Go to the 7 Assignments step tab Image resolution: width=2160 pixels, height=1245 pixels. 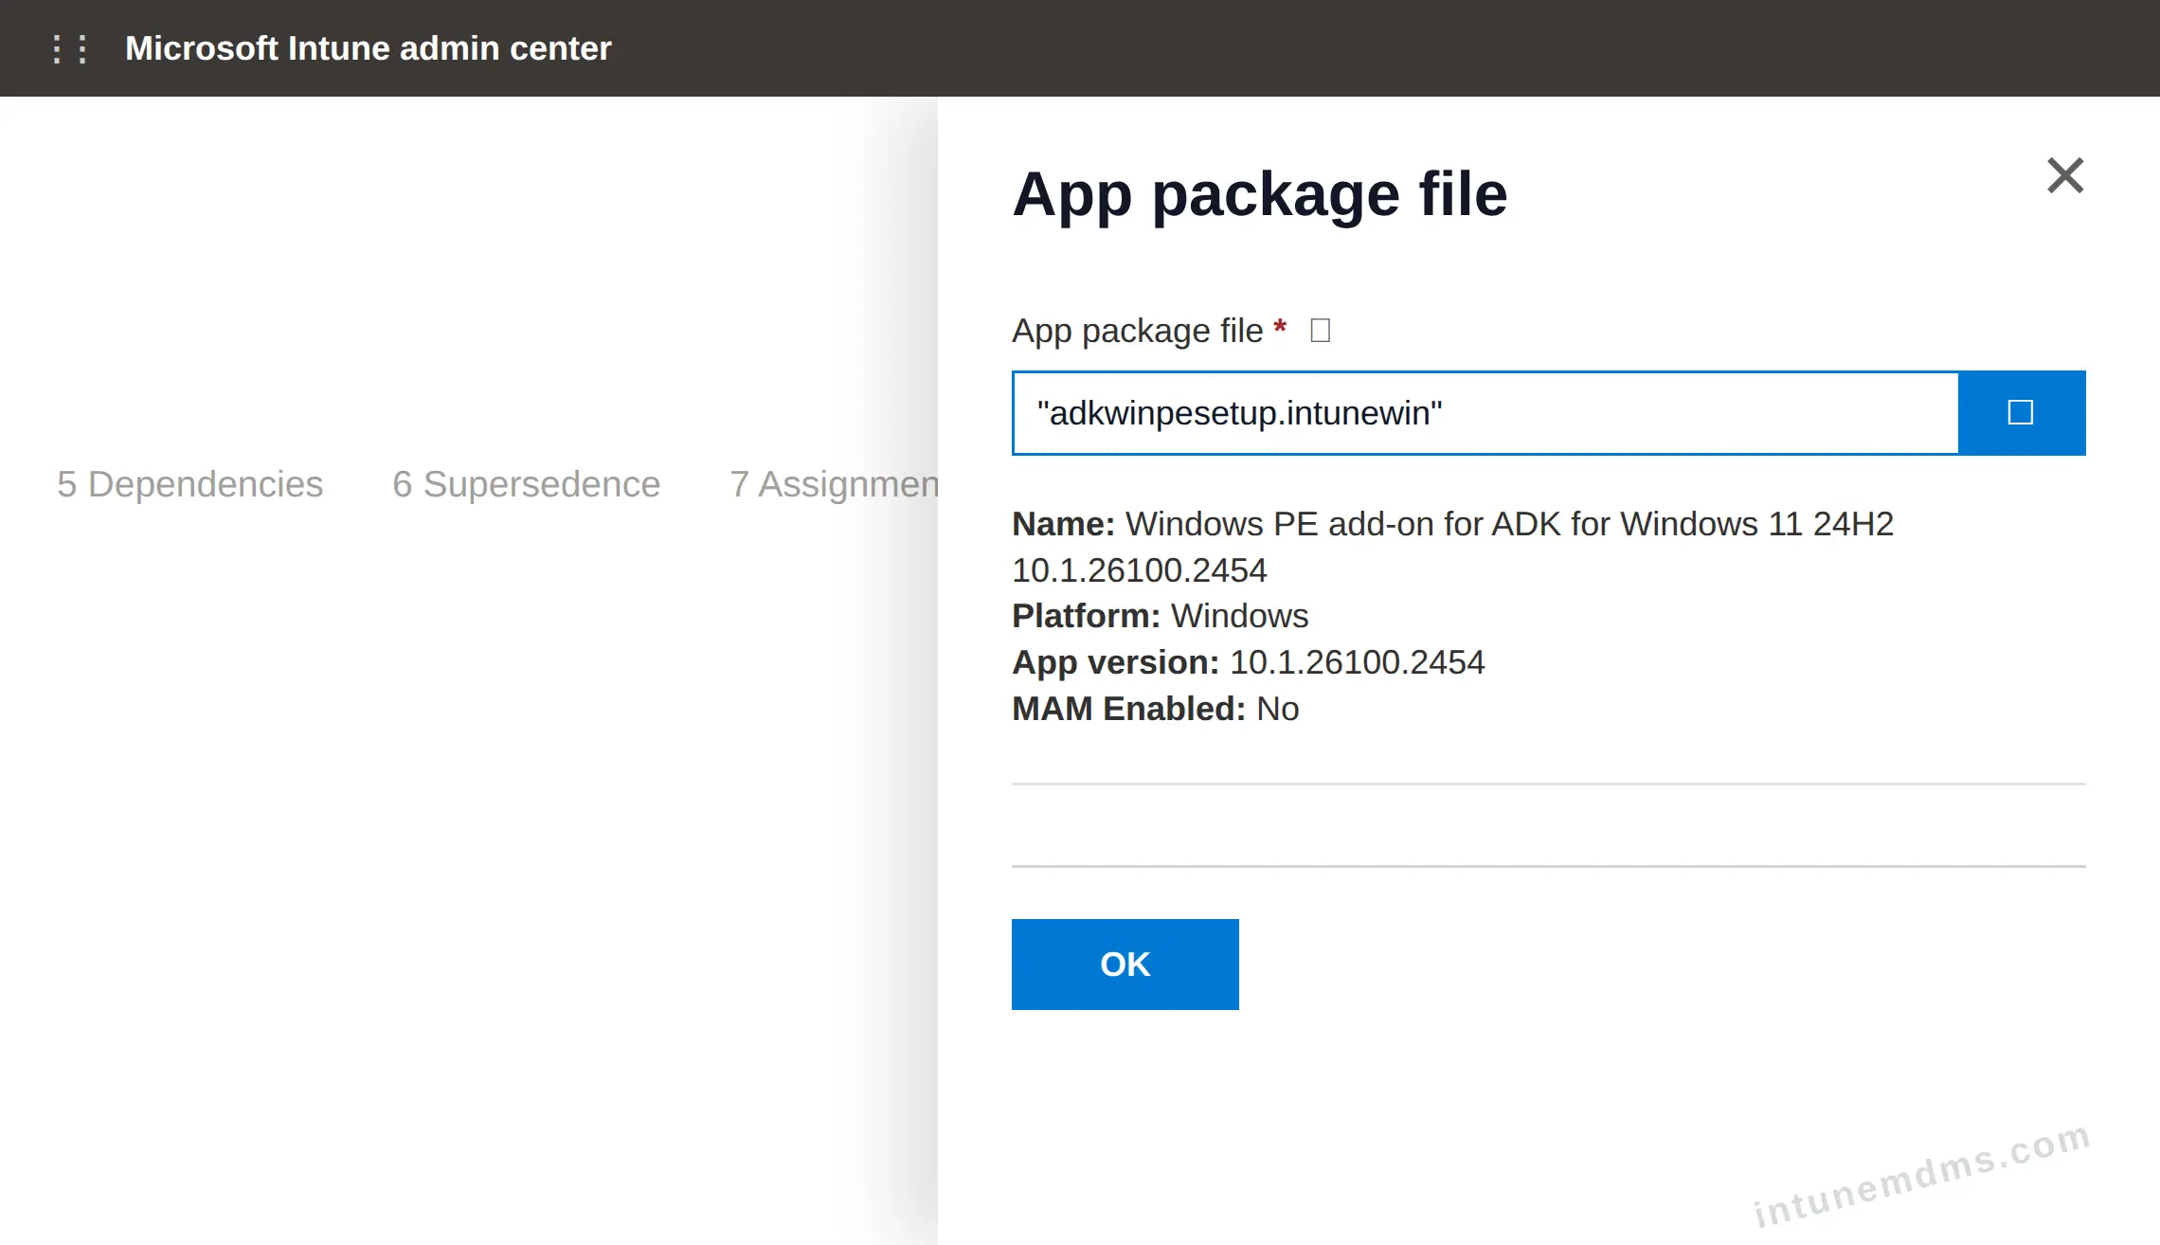[834, 484]
